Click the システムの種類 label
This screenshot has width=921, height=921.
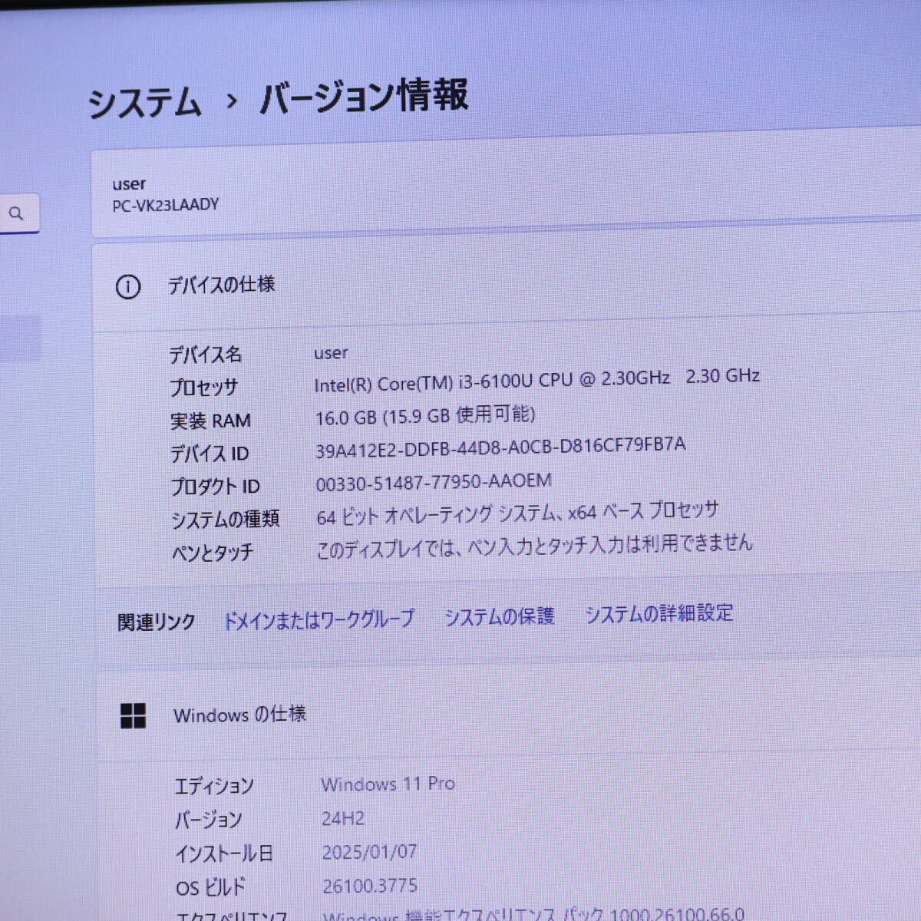click(x=225, y=520)
